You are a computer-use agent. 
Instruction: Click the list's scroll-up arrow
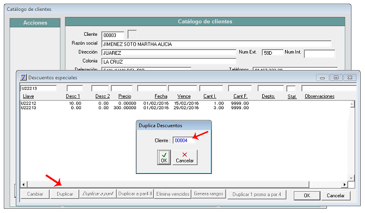click(352, 104)
